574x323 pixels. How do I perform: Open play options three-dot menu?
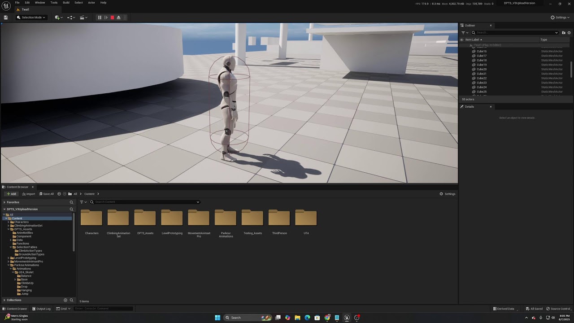pyautogui.click(x=125, y=17)
